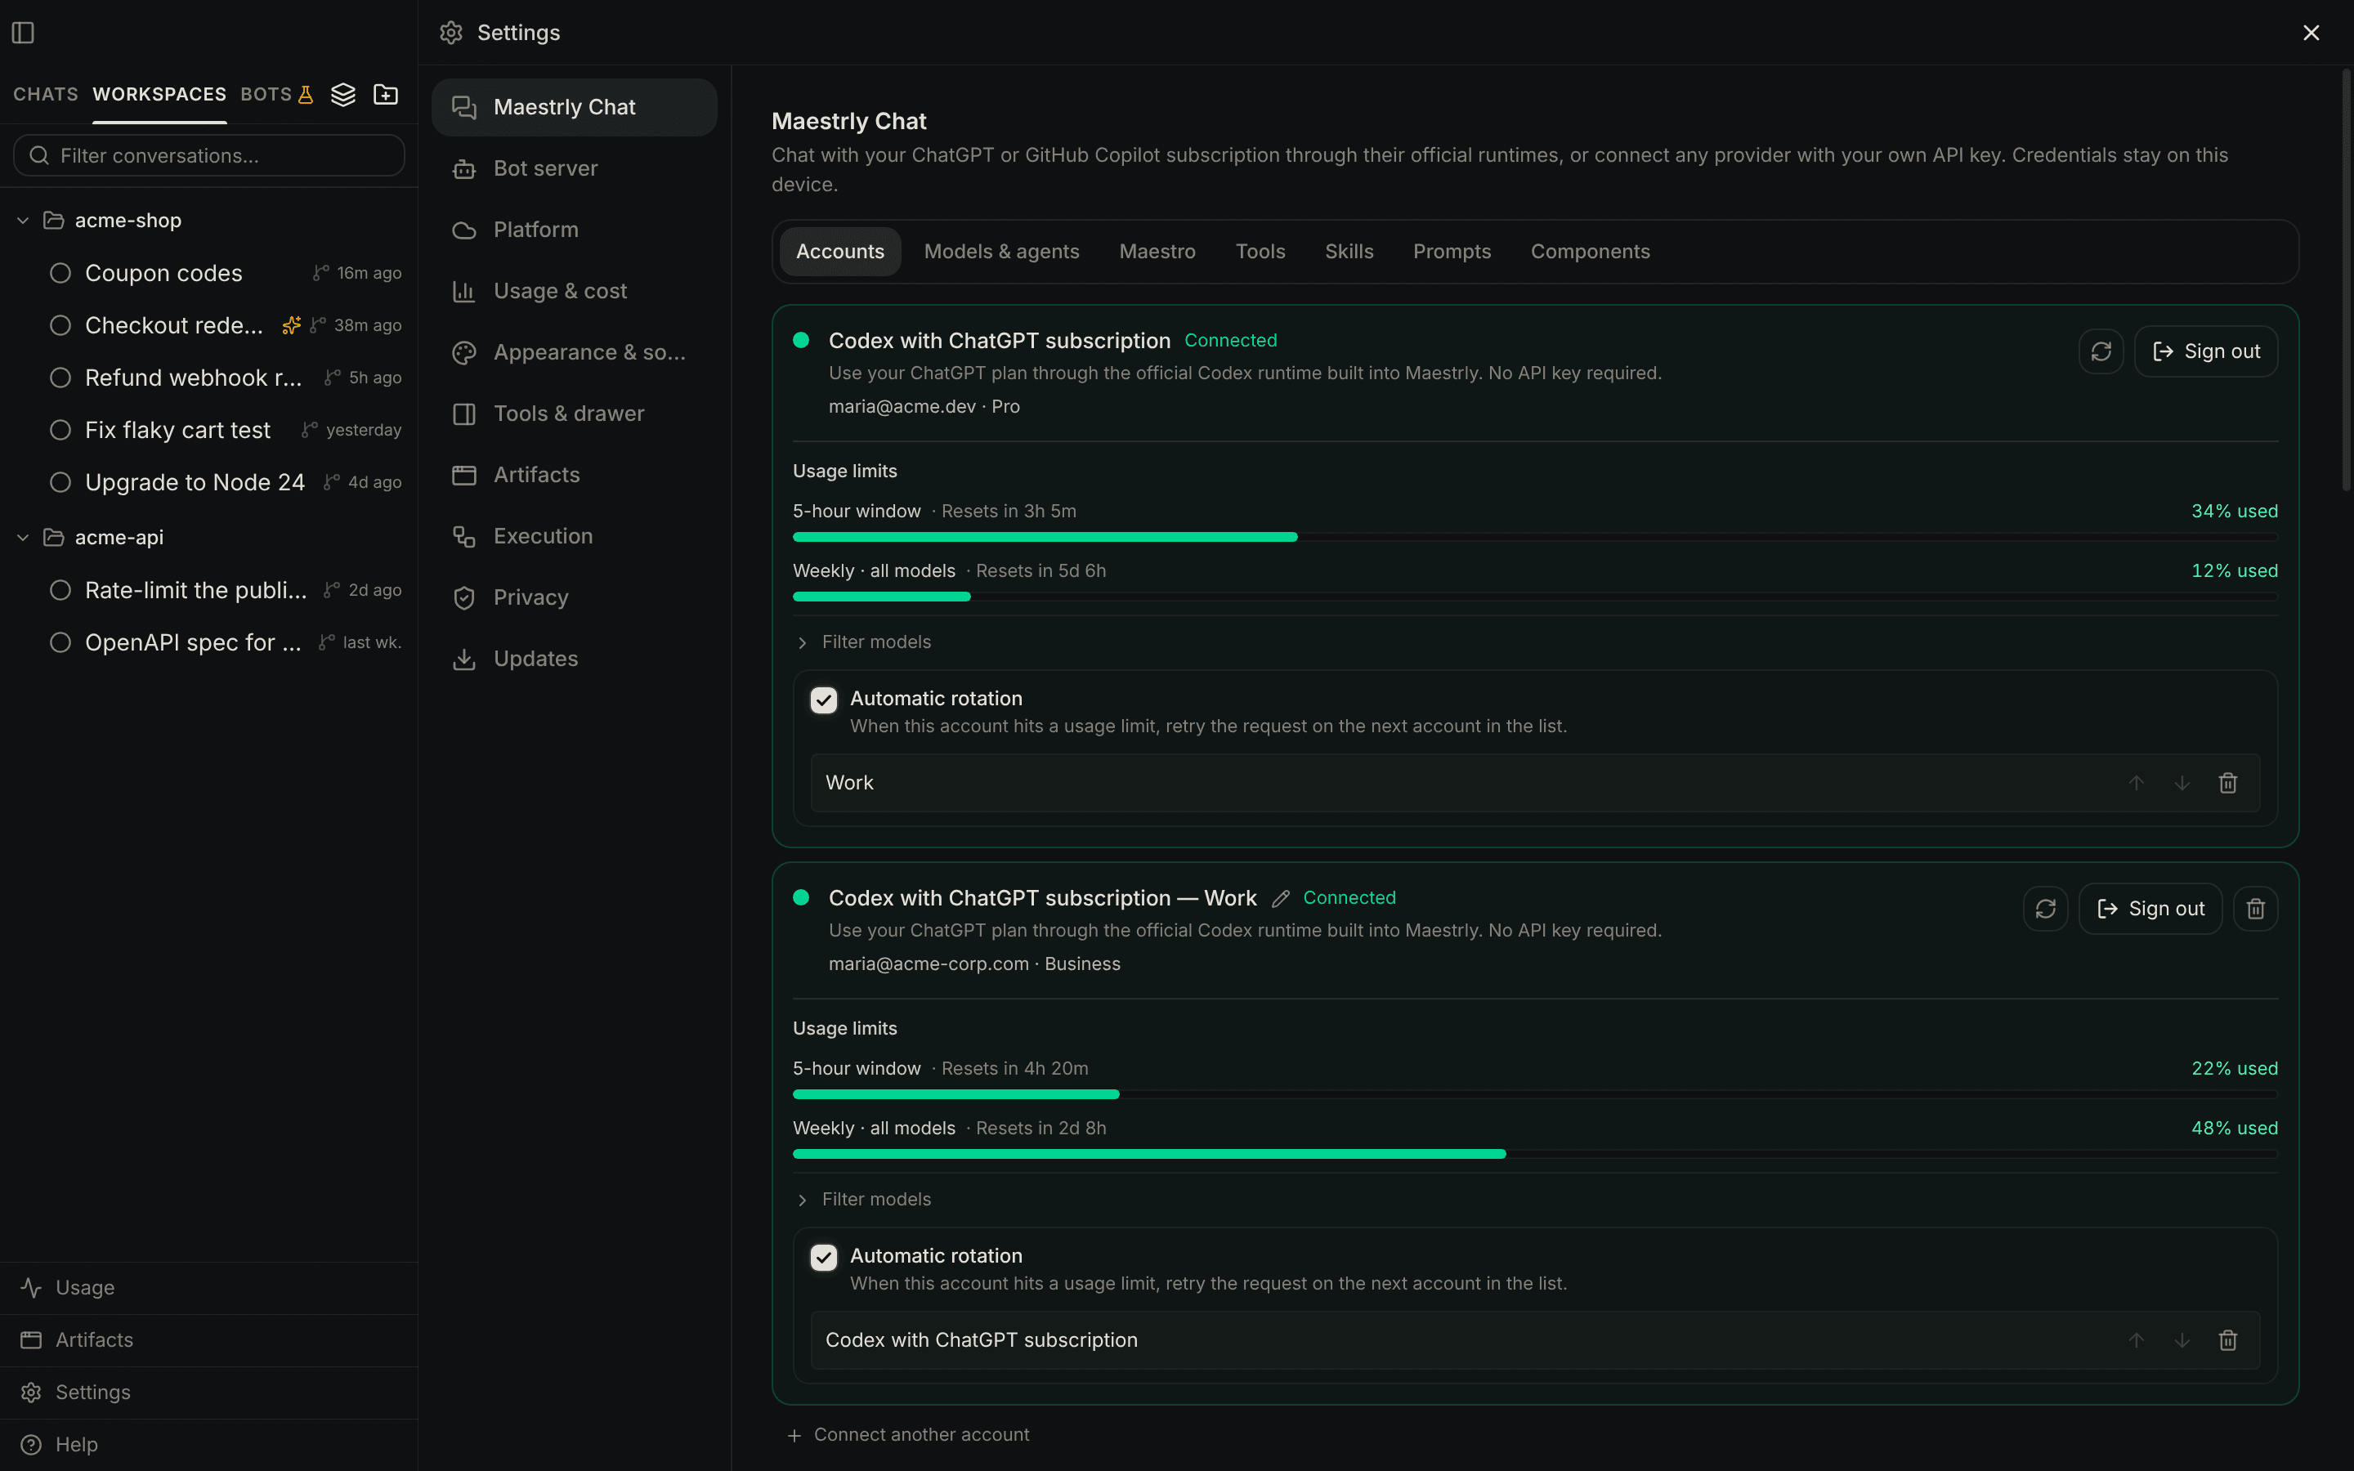This screenshot has width=2354, height=1471.
Task: Open the layers stack icon
Action: coord(343,94)
